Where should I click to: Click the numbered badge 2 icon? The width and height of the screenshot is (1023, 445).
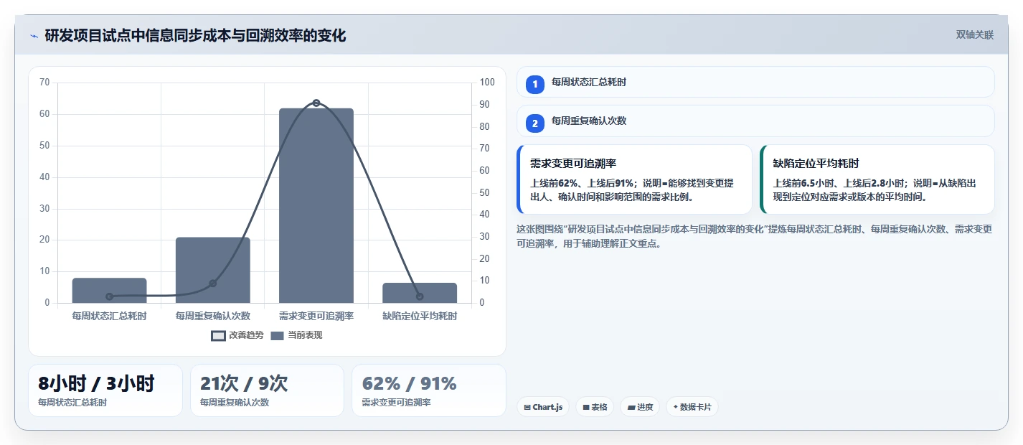point(535,123)
